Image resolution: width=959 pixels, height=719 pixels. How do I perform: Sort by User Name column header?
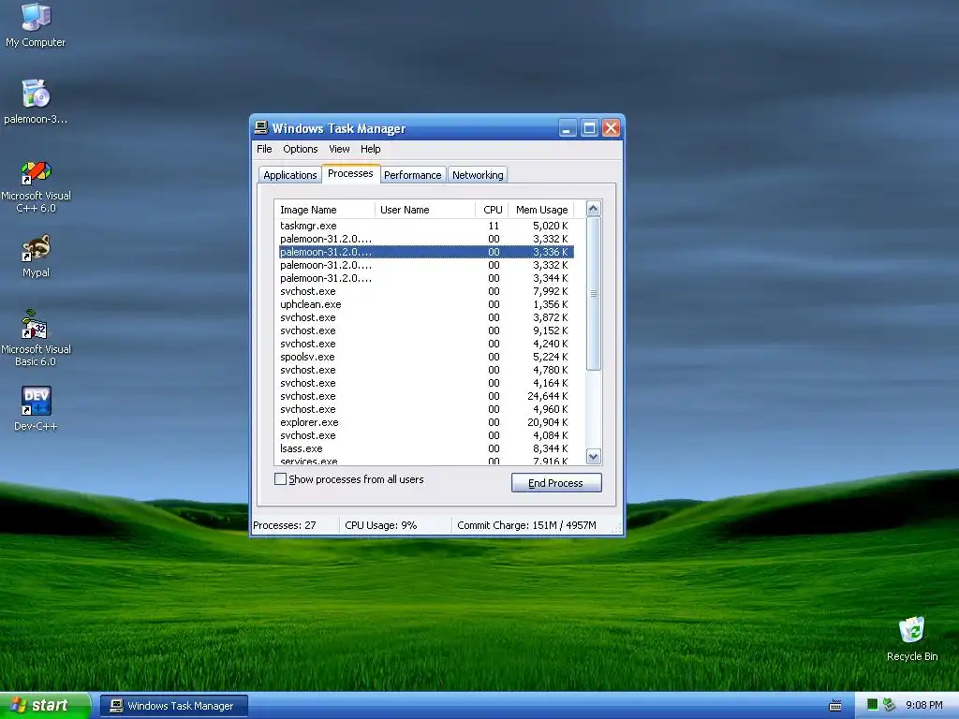point(425,210)
